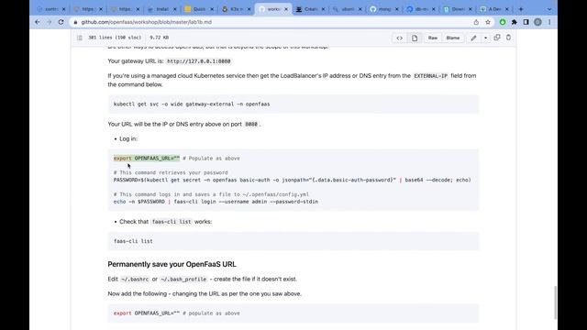Edit this file with the pencil icon
Viewport: 587px width, 330px height.
pos(473,38)
